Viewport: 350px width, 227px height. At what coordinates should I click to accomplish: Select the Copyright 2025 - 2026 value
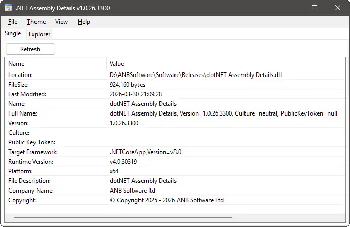click(166, 200)
